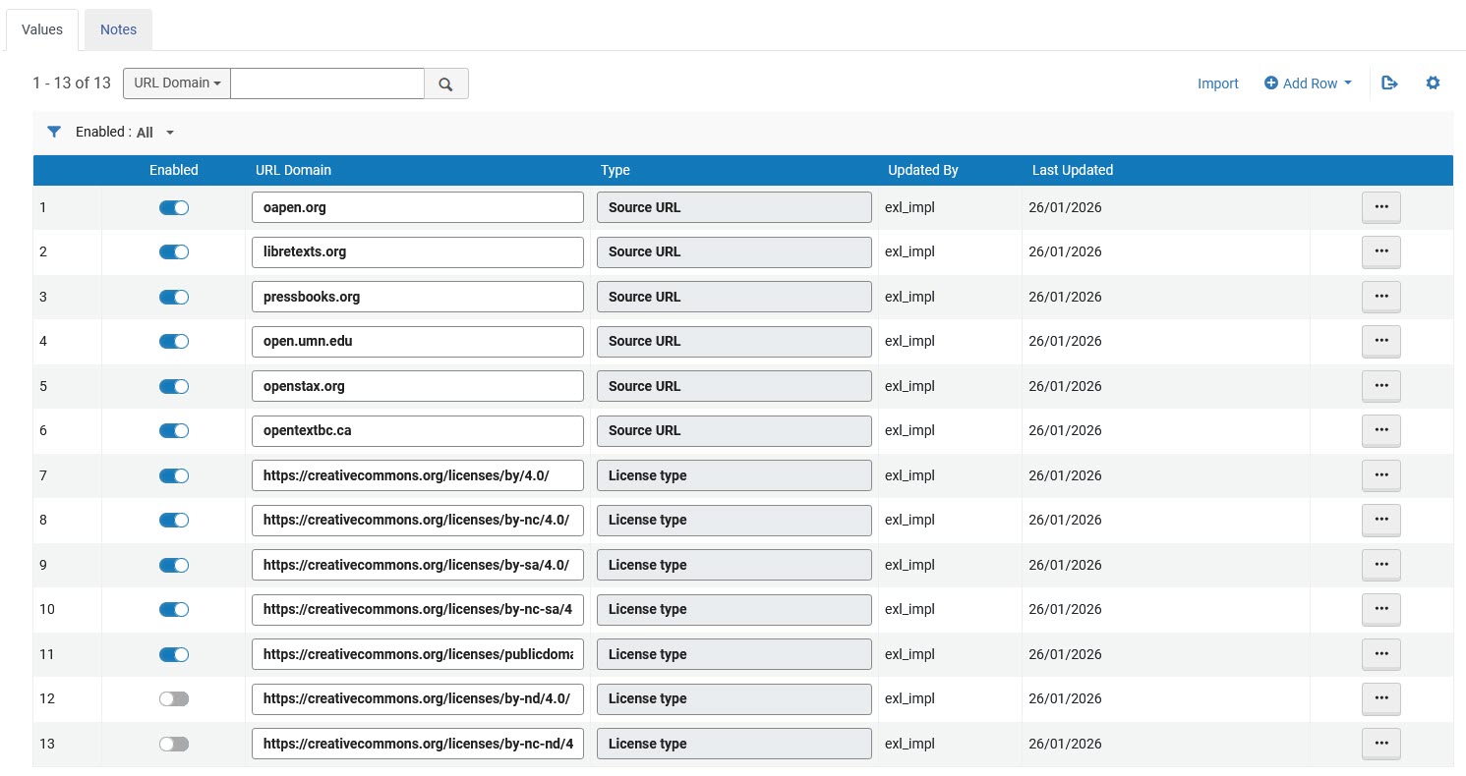
Task: Disable the licenses/by-nc/4.0/ row toggle
Action: (174, 520)
